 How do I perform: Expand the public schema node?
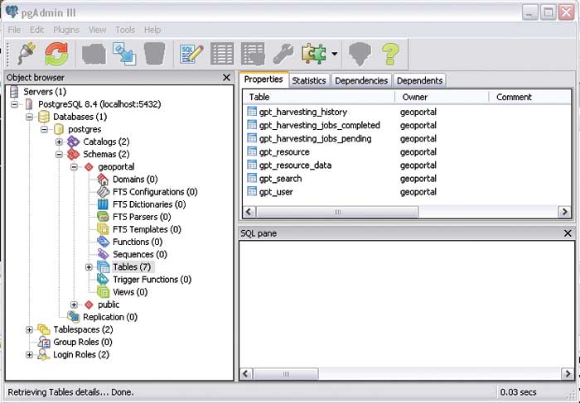point(74,305)
